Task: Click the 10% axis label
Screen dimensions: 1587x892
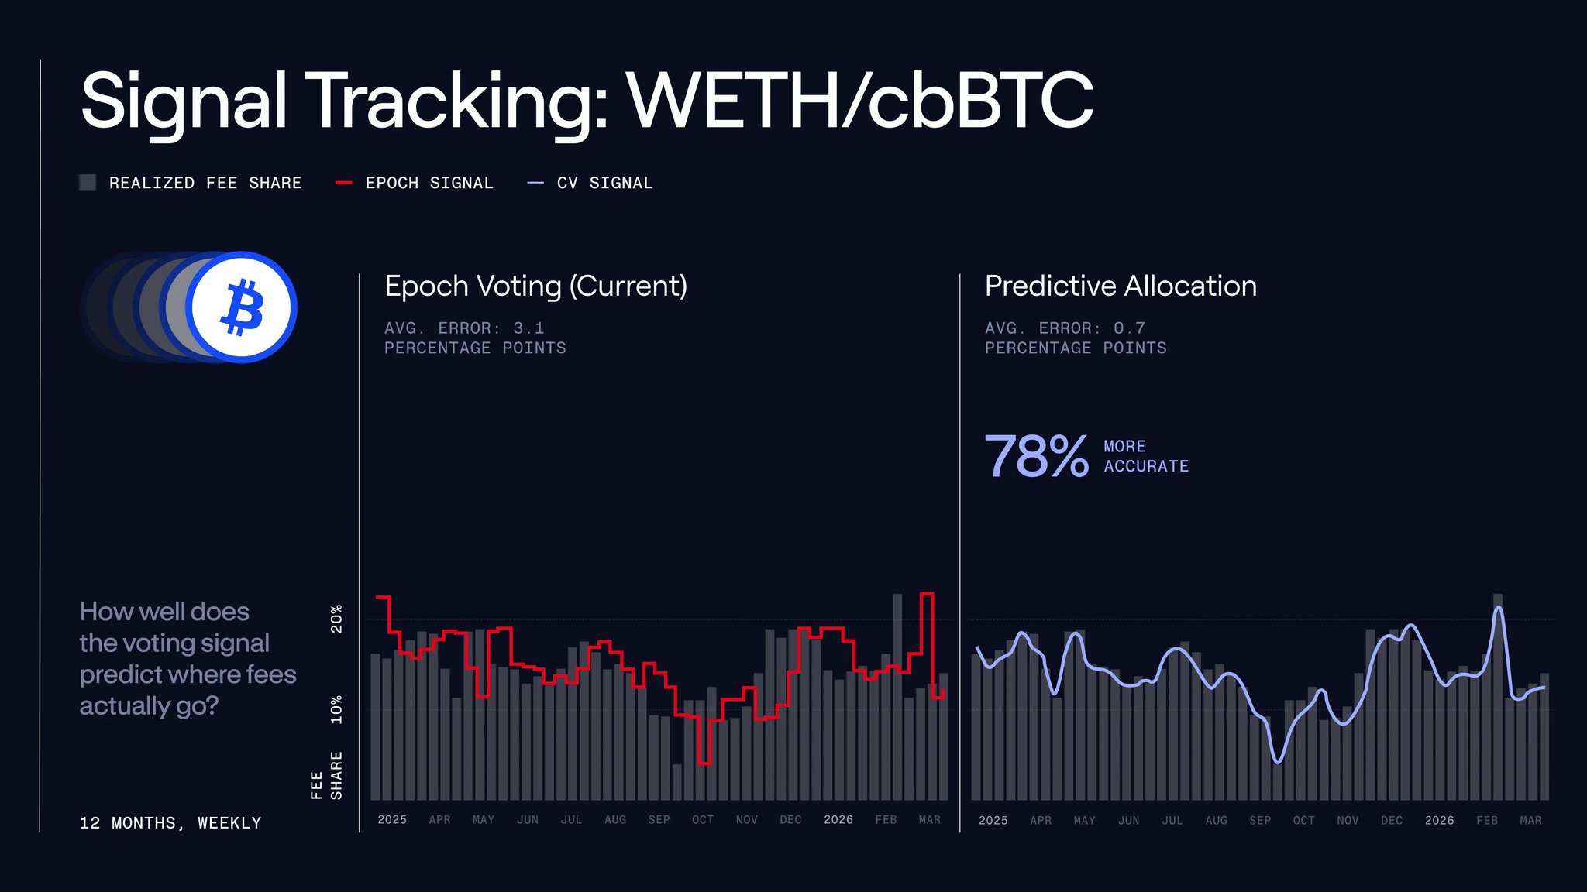Action: click(336, 709)
